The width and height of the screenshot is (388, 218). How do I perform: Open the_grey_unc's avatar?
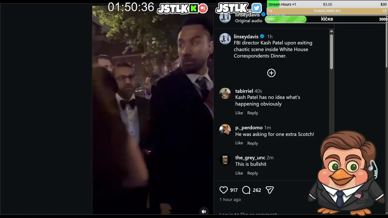click(225, 160)
